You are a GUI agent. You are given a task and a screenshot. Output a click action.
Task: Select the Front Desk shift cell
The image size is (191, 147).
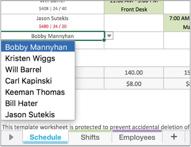coord(134,7)
